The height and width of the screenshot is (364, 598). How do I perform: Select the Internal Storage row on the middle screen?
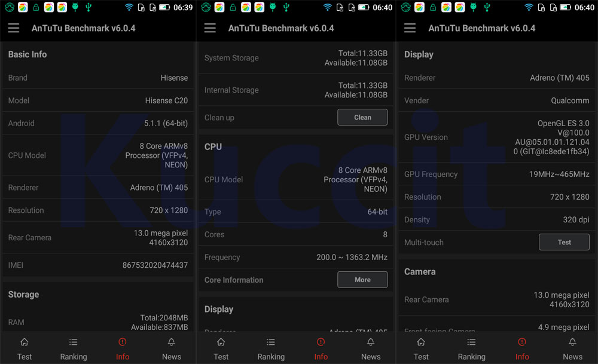click(x=296, y=90)
